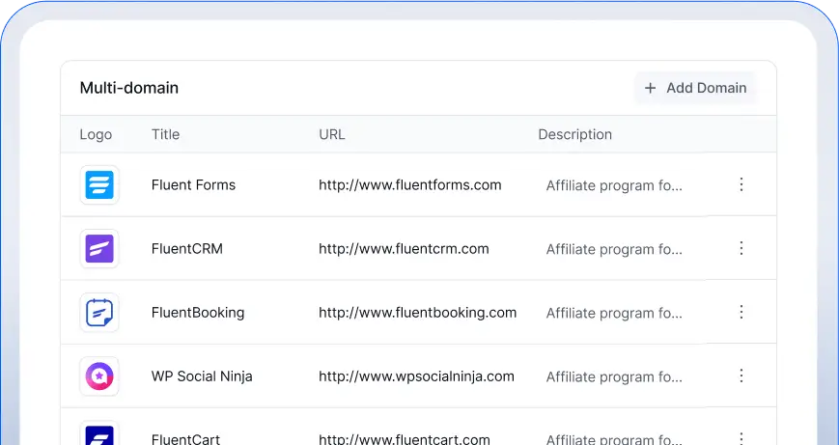Viewport: 839px width, 445px height.
Task: Click the http://www.fluentforms.com URL
Action: pos(410,185)
